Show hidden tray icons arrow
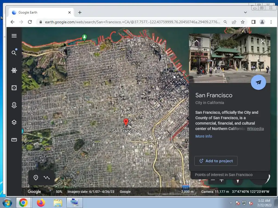Image resolution: width=278 pixels, height=208 pixels. pyautogui.click(x=231, y=203)
